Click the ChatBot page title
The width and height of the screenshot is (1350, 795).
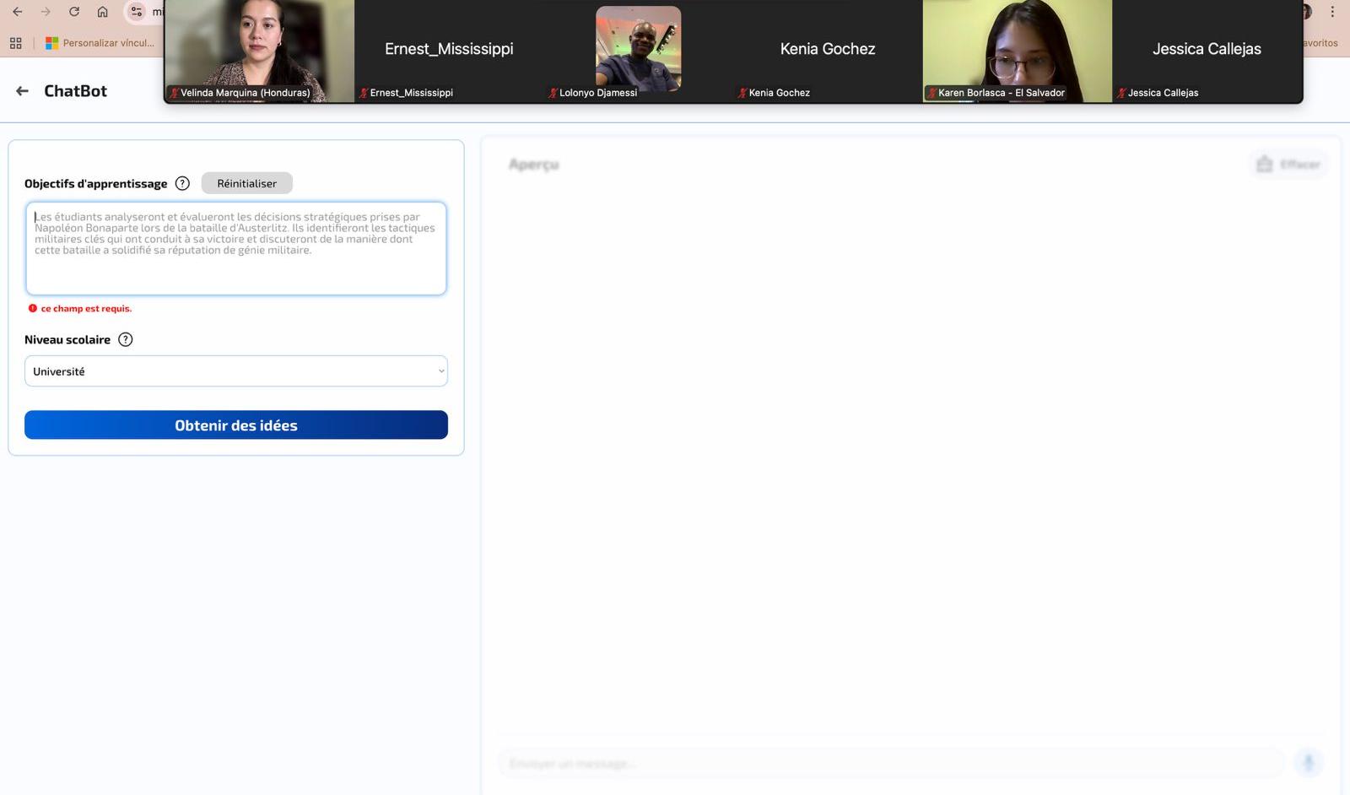[x=75, y=91]
